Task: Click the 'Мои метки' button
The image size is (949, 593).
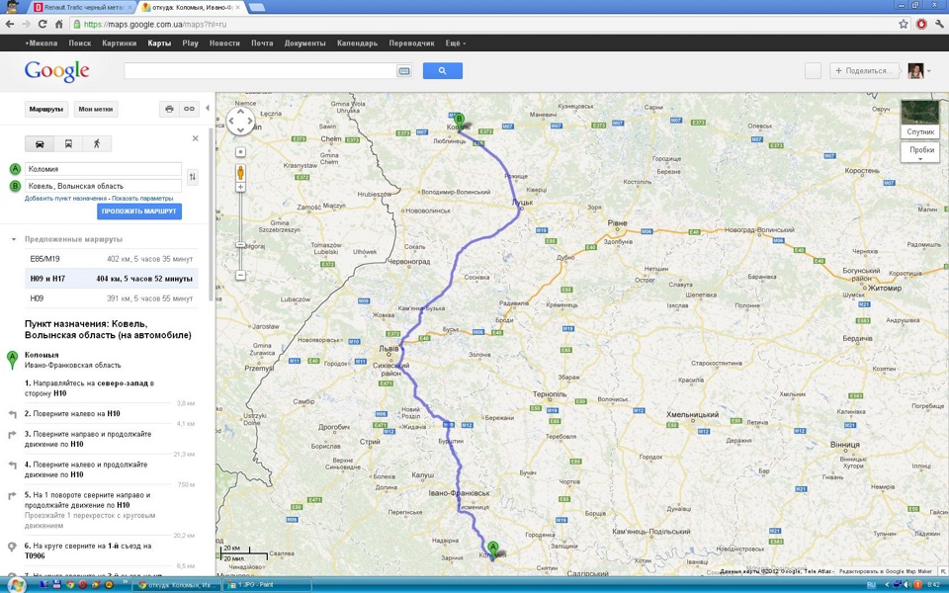Action: (x=96, y=109)
